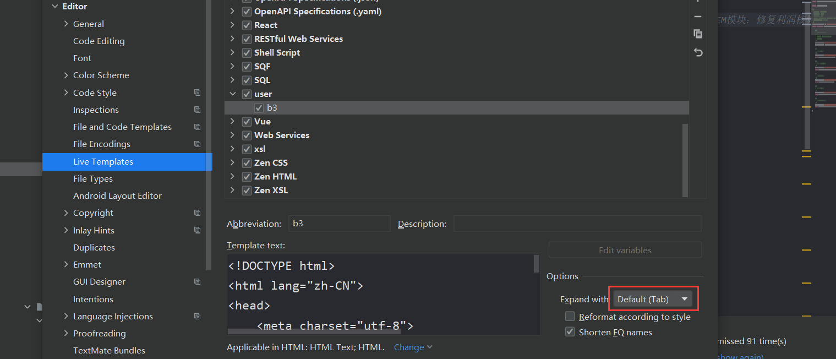
Task: Uncheck Shorten FQ names option
Action: (570, 332)
